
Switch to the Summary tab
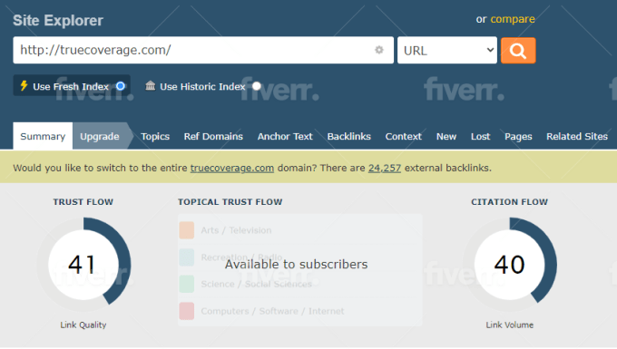click(x=43, y=136)
